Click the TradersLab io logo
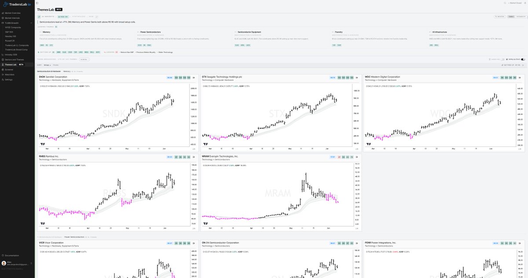This screenshot has width=528, height=278. [16, 4]
